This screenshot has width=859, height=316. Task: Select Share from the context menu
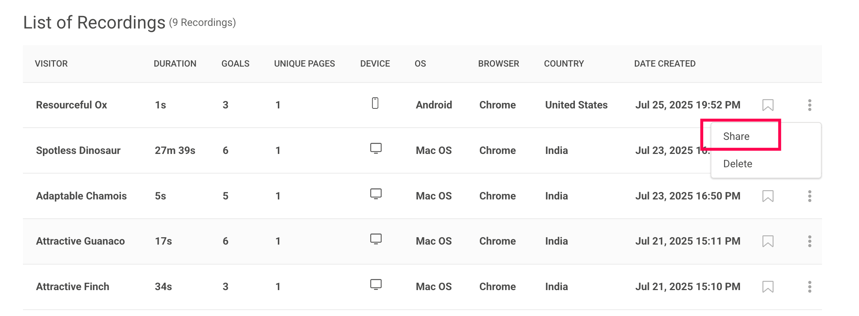tap(736, 137)
